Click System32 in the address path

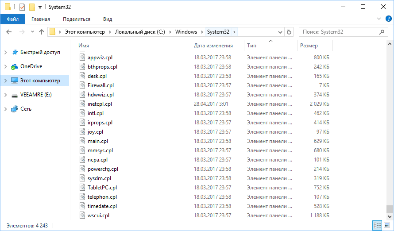click(218, 32)
